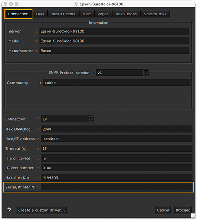Screen dimensions: 197x220
Task: Click the Max file (Kb) field
Action: [116, 177]
